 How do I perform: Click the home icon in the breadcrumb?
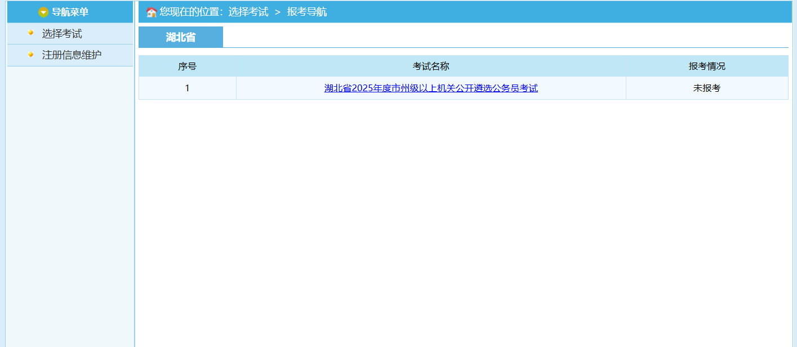click(151, 12)
